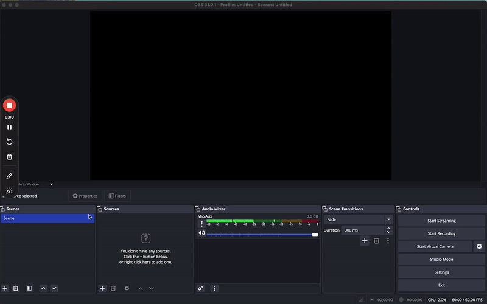Enable Studio Mode
487x304 pixels.
tap(441, 260)
